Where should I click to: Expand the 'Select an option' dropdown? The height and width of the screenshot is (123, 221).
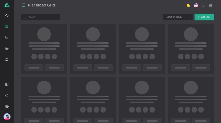[x=178, y=17]
